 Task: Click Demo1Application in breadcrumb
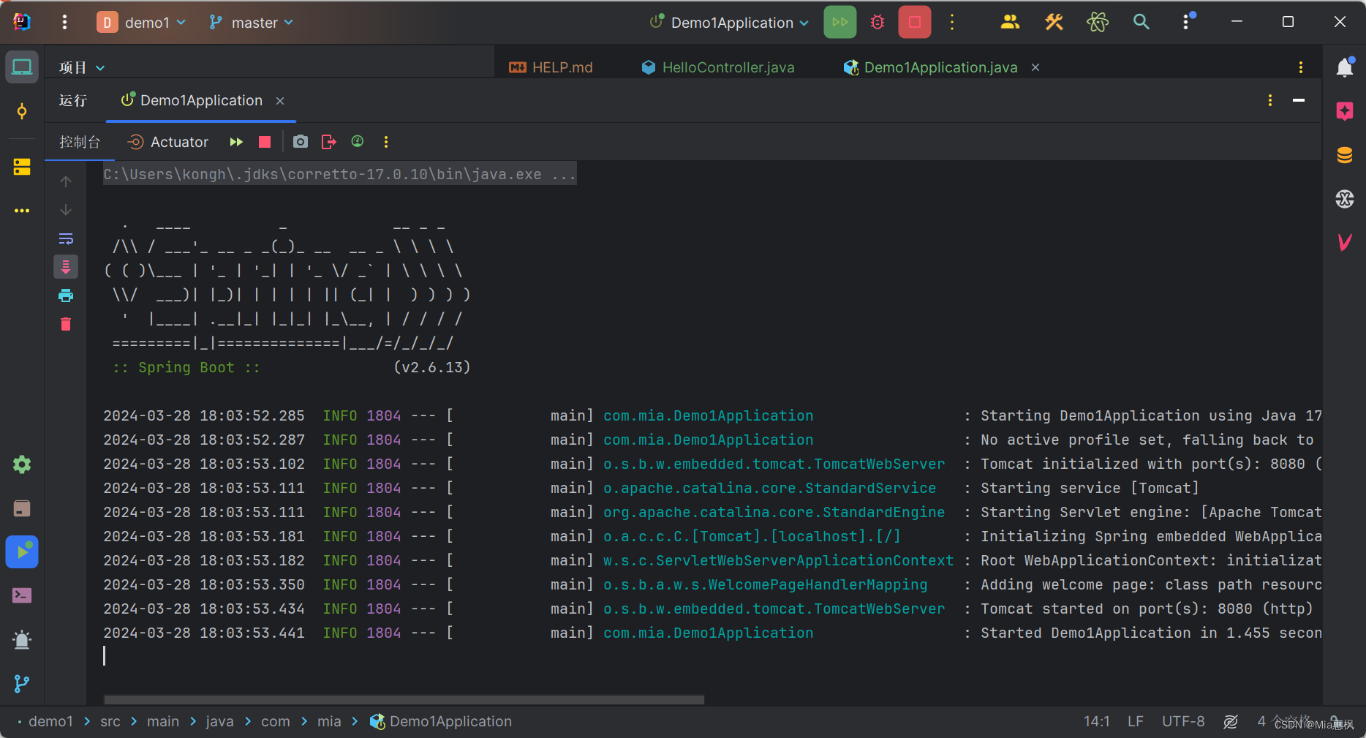pyautogui.click(x=441, y=721)
